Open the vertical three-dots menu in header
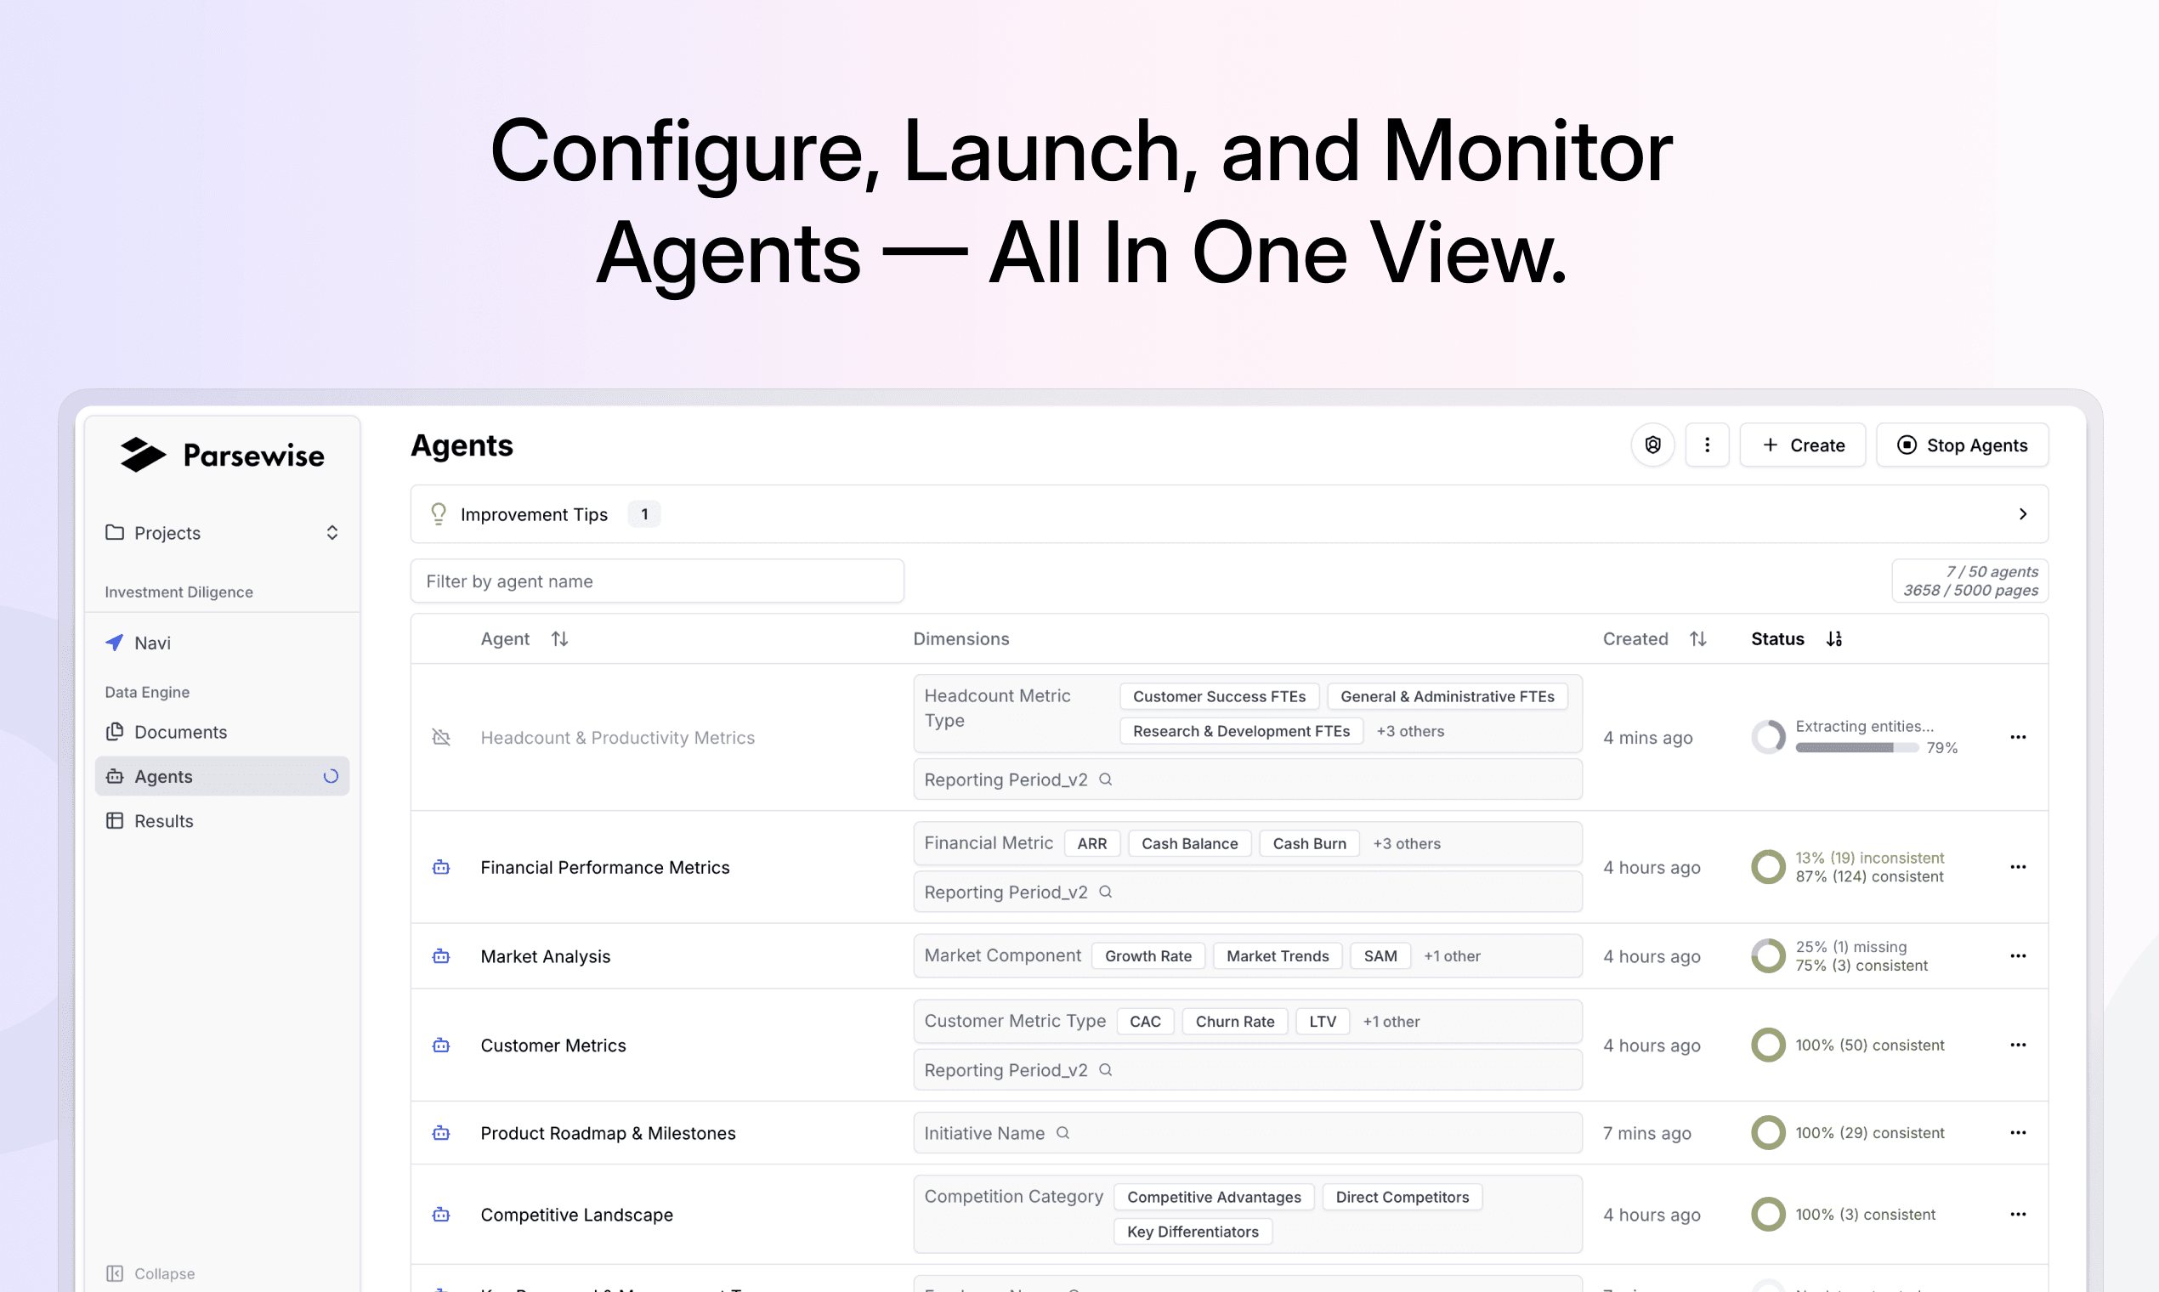Viewport: 2159px width, 1292px height. [1706, 445]
